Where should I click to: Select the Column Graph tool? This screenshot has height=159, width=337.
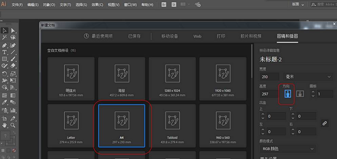(x=13, y=110)
